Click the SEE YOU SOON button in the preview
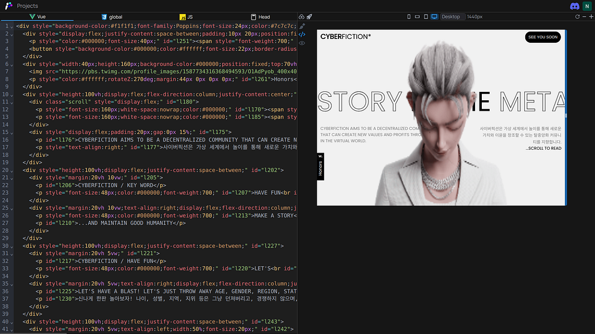The width and height of the screenshot is (595, 334). click(x=543, y=37)
